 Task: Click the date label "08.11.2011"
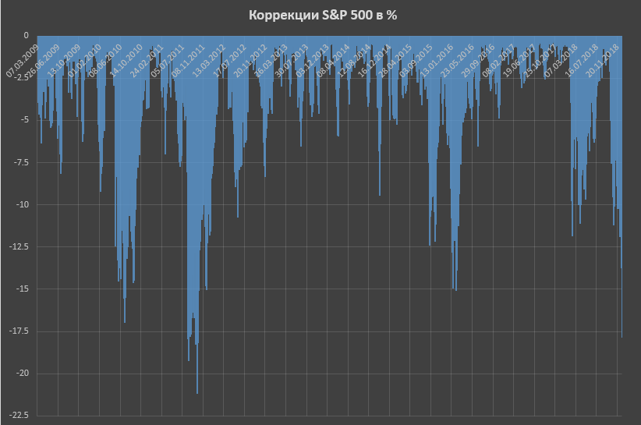coord(189,61)
